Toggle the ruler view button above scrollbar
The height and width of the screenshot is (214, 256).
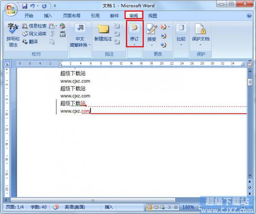(250, 64)
